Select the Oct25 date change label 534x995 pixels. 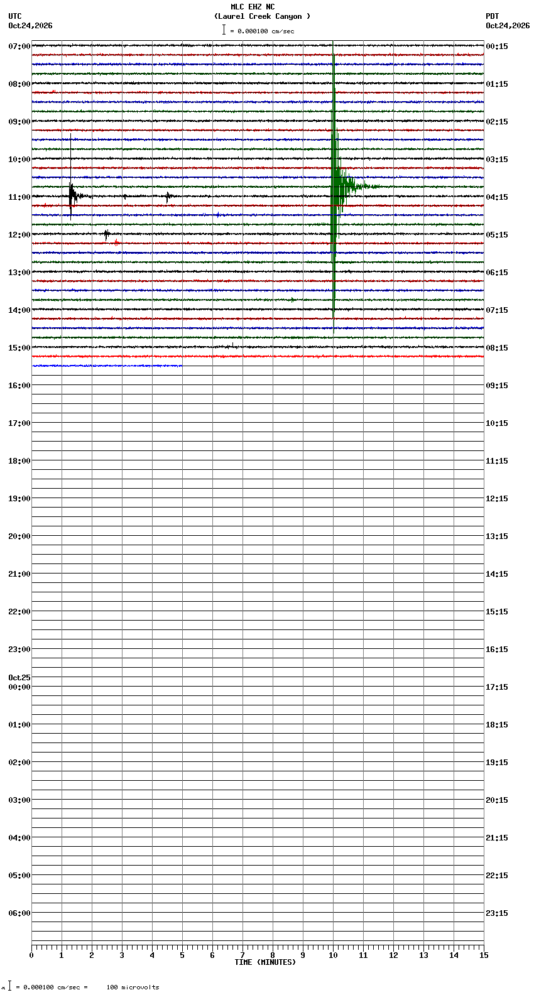point(19,678)
